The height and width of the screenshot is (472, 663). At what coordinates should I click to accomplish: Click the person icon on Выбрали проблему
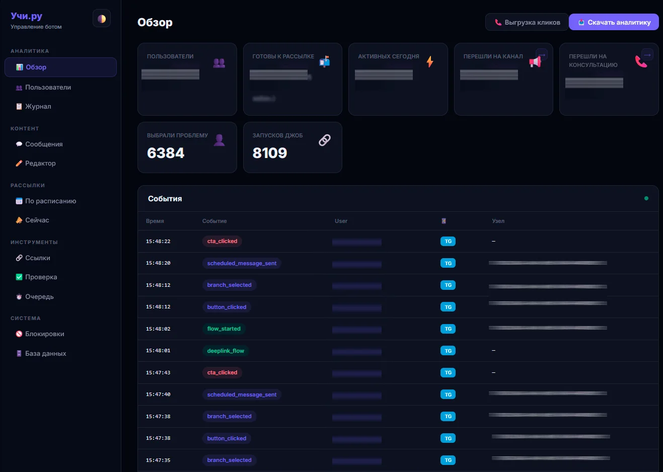click(x=219, y=140)
